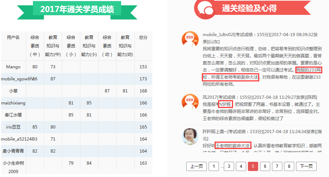Go to next page with 下一页
Viewport: 329px width, 177px height.
[306, 166]
